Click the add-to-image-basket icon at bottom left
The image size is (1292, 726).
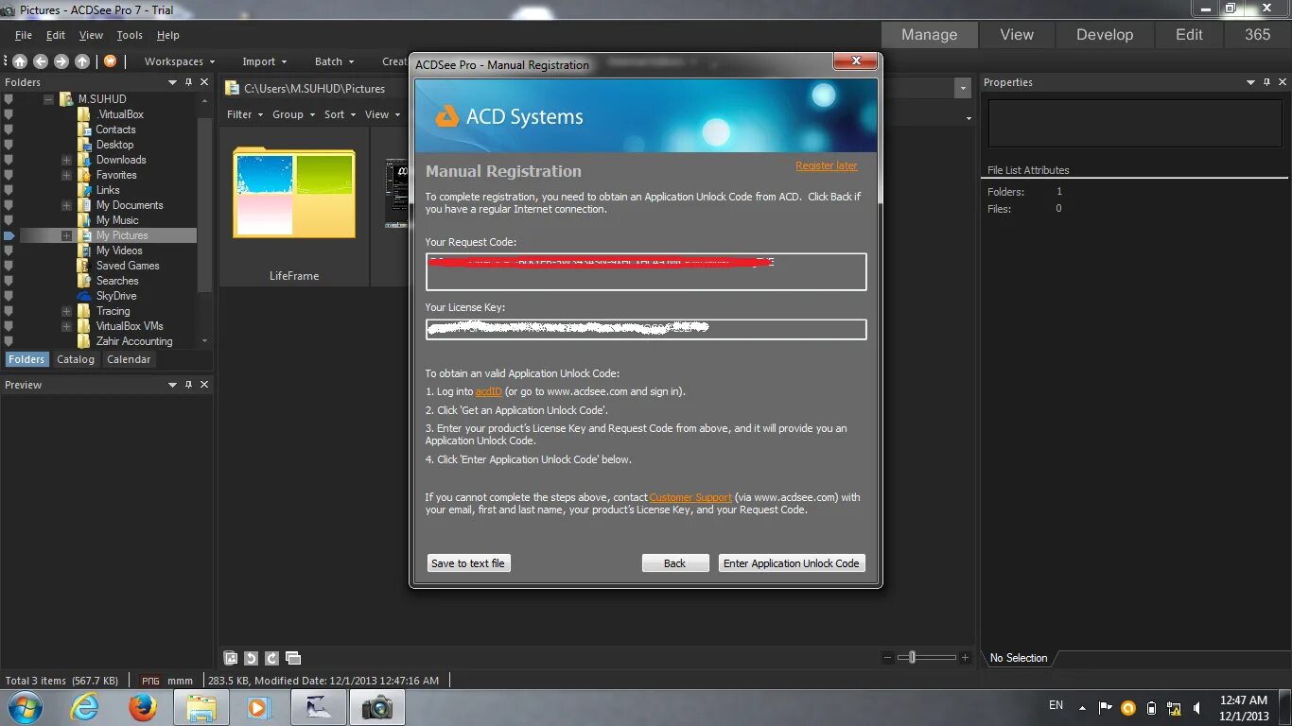[230, 658]
